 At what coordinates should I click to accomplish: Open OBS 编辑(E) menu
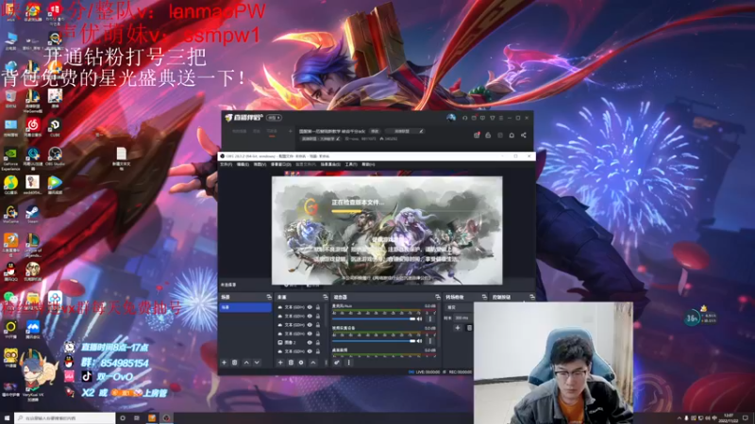[x=243, y=164]
